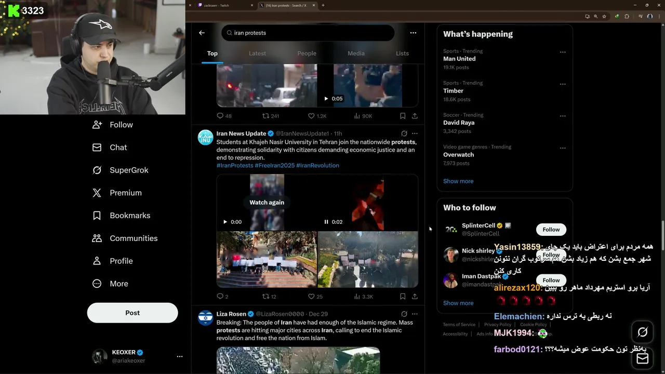Share the post with 90K views
The height and width of the screenshot is (374, 665).
415,116
